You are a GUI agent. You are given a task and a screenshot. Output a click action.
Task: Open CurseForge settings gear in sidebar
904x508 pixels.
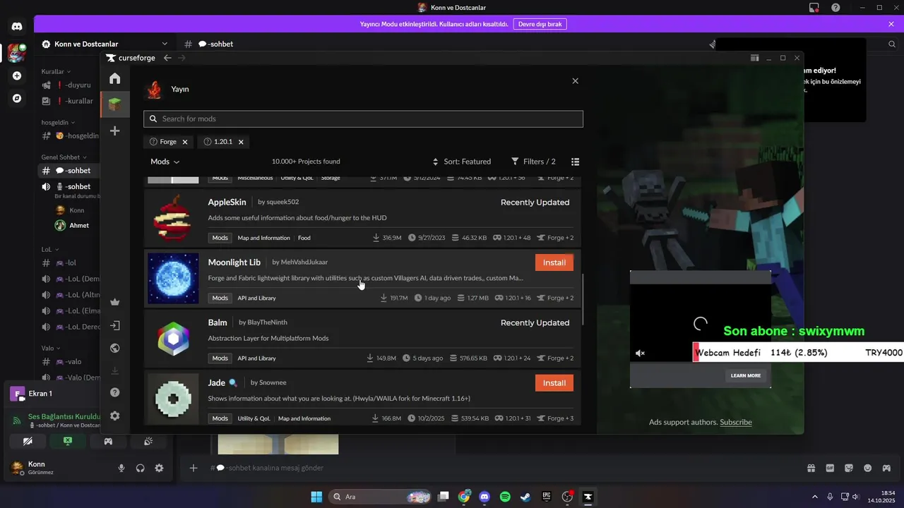[x=114, y=416]
